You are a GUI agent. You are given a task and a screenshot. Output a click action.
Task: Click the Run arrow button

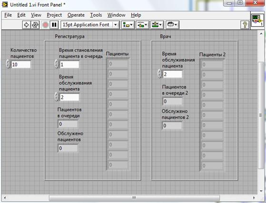(x=27, y=25)
